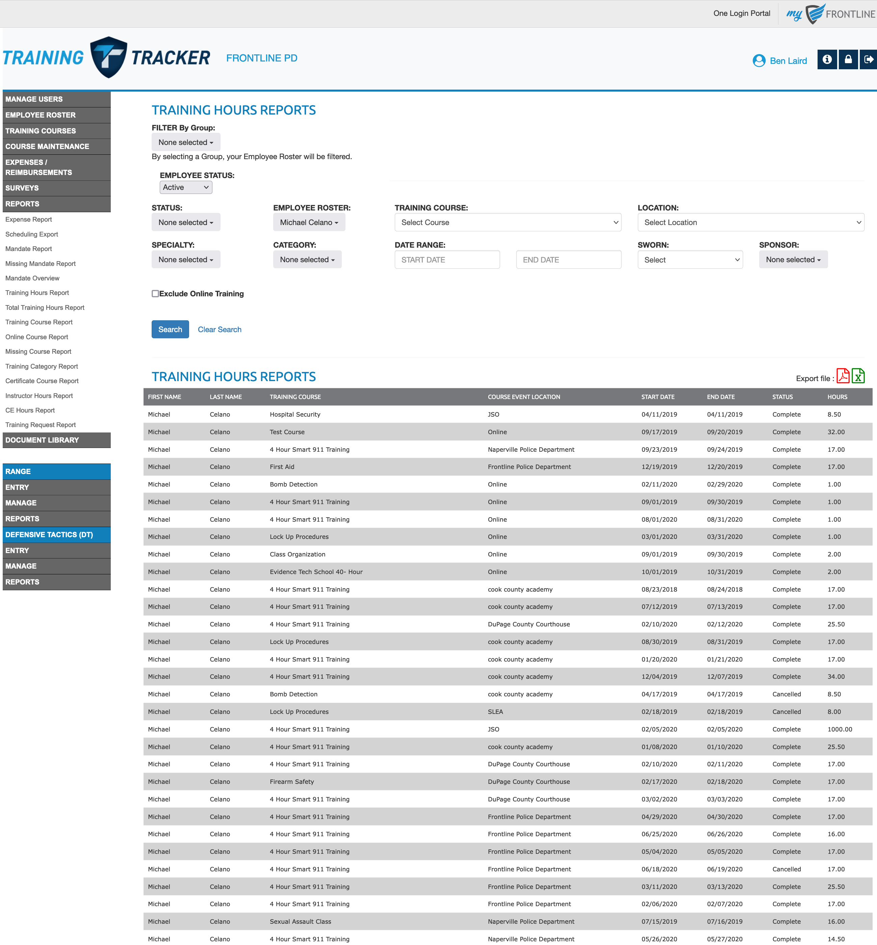This screenshot has width=877, height=945.
Task: Sort by Hours column header
Action: click(837, 397)
